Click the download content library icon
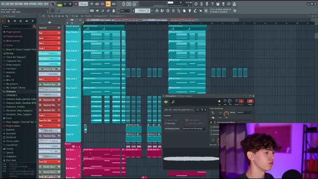Viewport: 318px width, 179px height. (234, 4)
